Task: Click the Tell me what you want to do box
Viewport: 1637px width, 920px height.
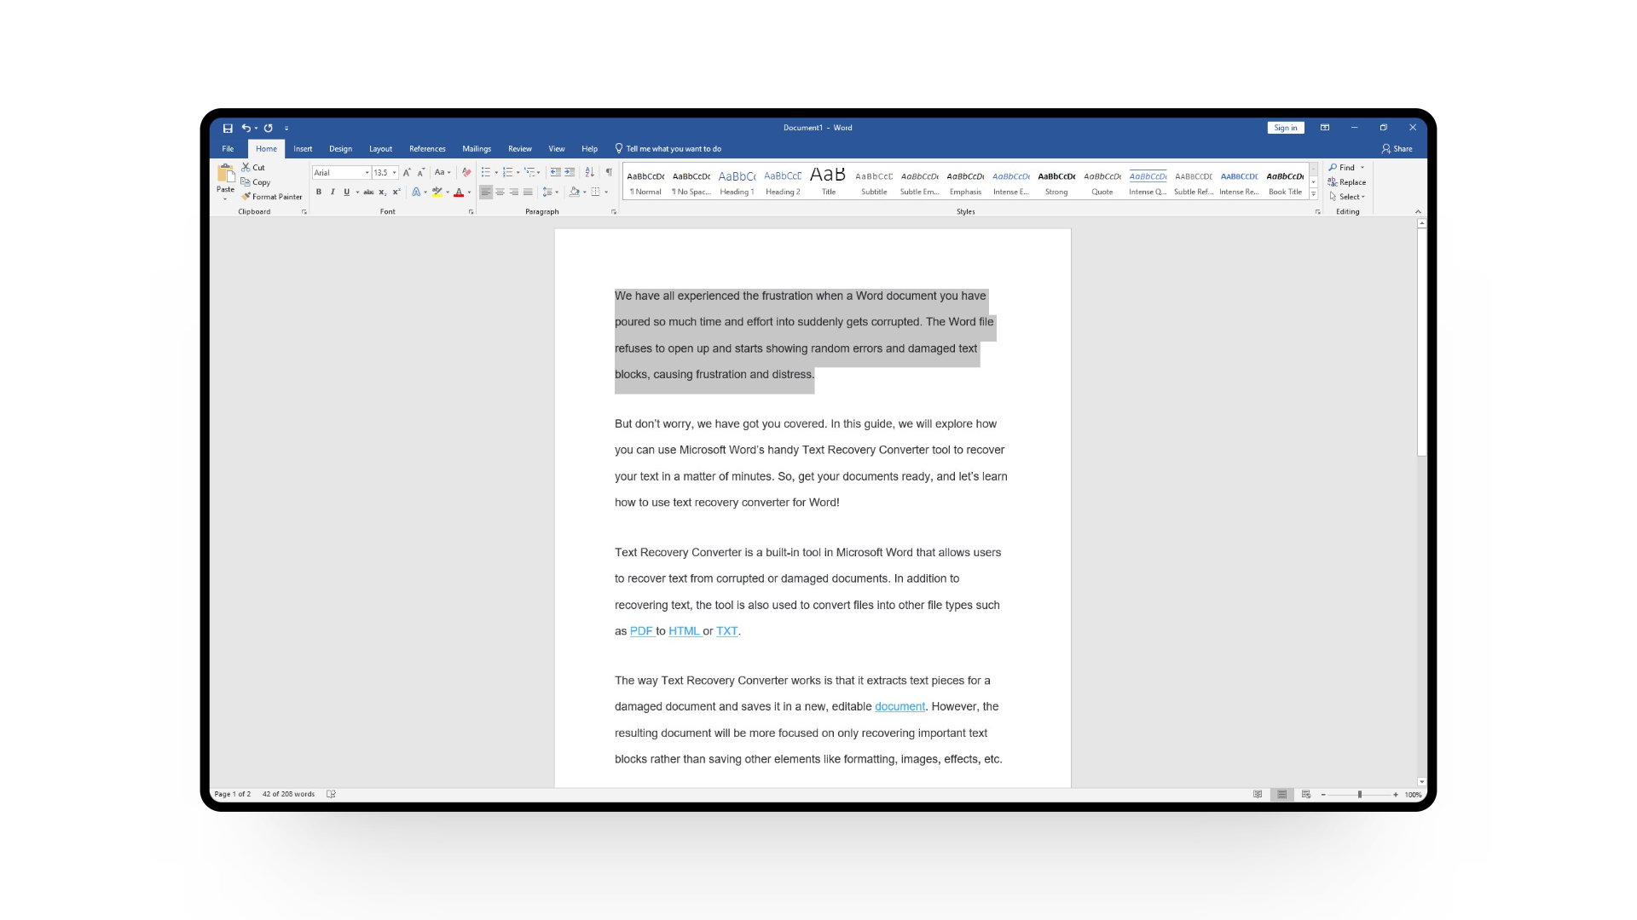Action: click(674, 149)
